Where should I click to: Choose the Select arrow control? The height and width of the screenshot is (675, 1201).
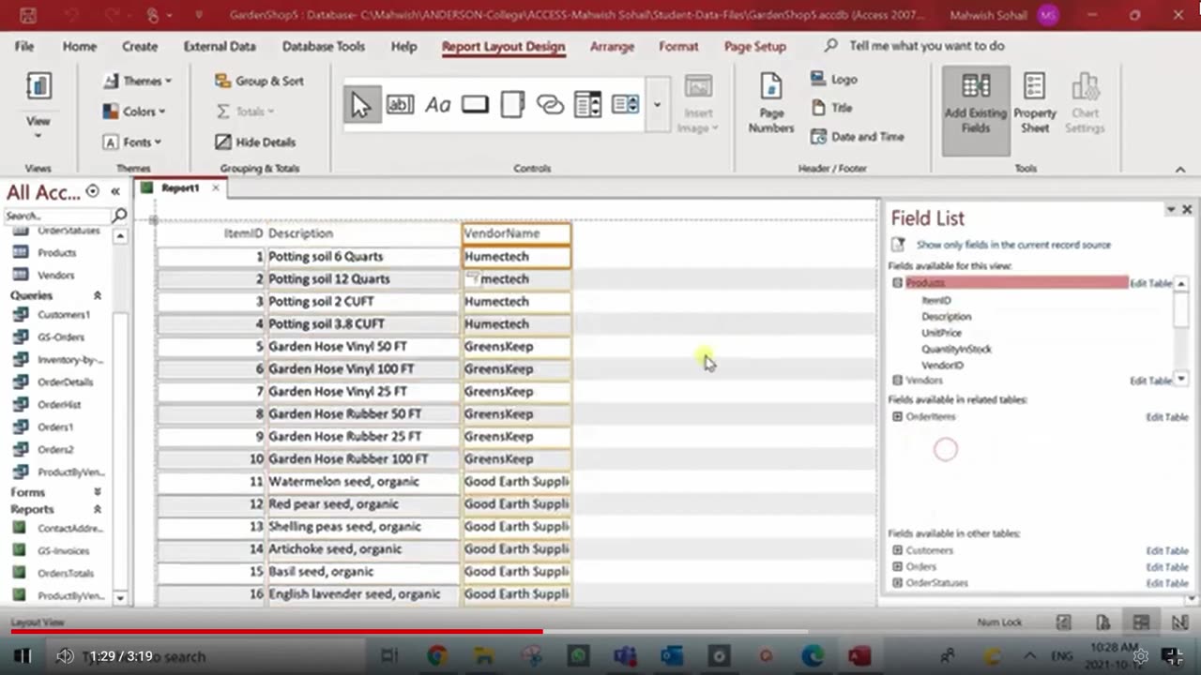tap(361, 104)
